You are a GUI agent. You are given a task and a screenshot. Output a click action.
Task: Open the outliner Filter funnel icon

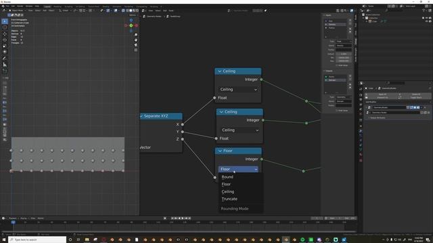point(424,10)
